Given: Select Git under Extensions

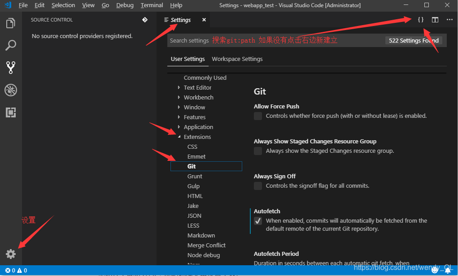Looking at the screenshot, I should 206,166.
